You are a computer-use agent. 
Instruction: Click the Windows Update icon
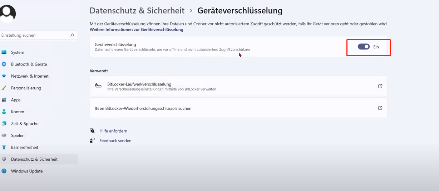click(4, 171)
